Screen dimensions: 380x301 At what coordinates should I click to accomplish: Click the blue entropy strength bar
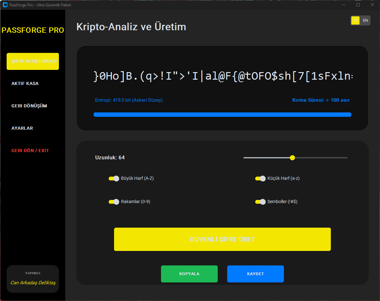pos(222,115)
